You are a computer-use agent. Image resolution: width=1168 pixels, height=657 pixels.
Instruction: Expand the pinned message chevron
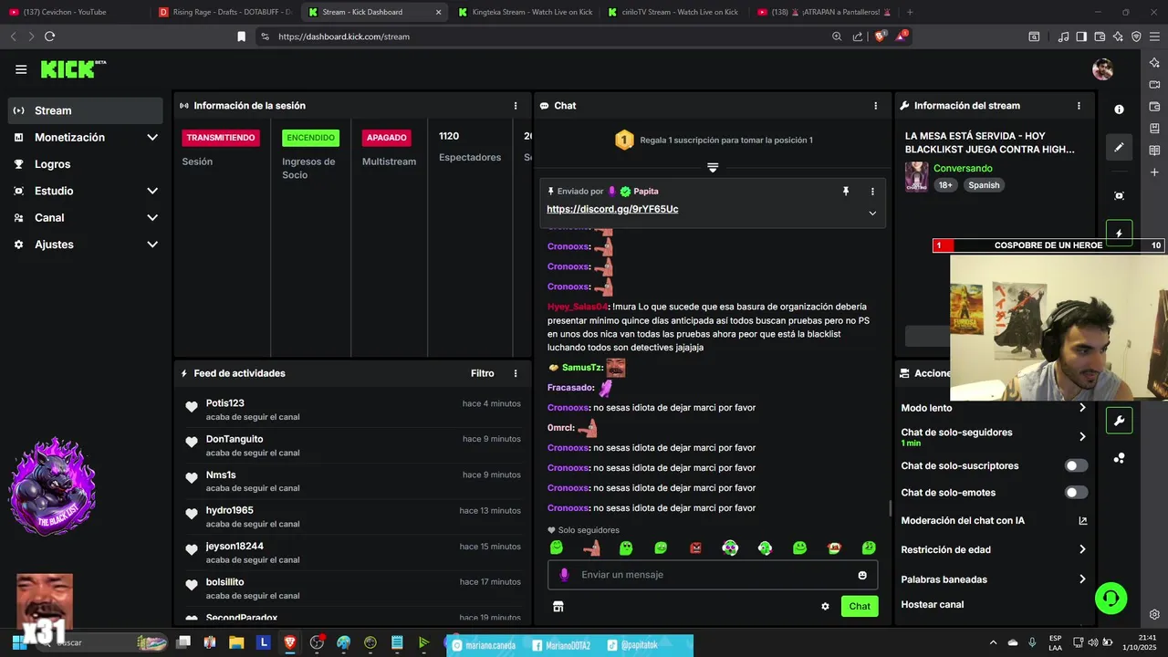coord(872,213)
